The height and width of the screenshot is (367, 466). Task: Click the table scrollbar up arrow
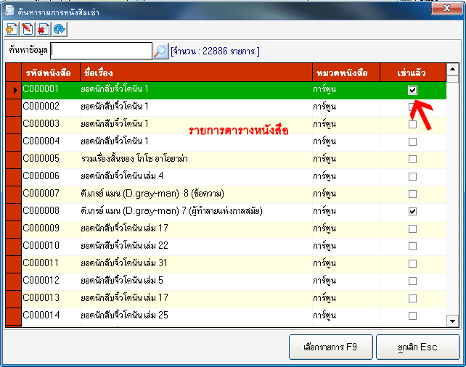pos(453,70)
